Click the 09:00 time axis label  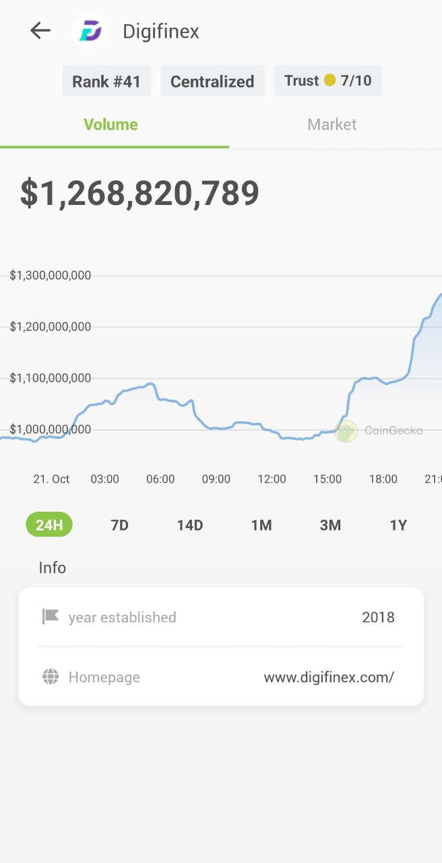click(x=216, y=479)
